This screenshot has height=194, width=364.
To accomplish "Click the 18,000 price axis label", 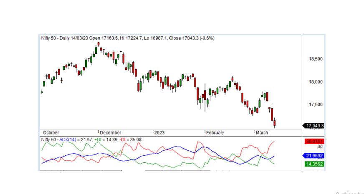I will pos(316,82).
